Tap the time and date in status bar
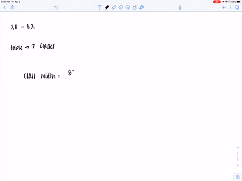 point(11,2)
